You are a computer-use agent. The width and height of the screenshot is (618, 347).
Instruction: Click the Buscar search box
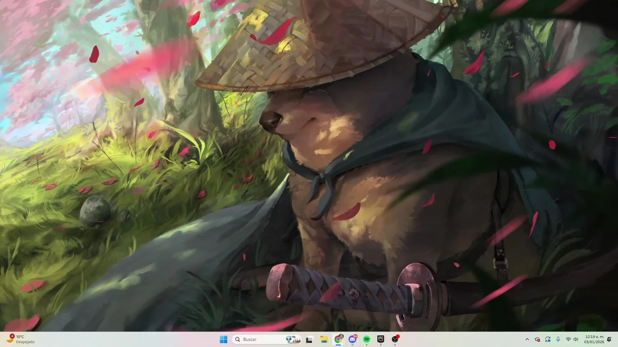267,339
